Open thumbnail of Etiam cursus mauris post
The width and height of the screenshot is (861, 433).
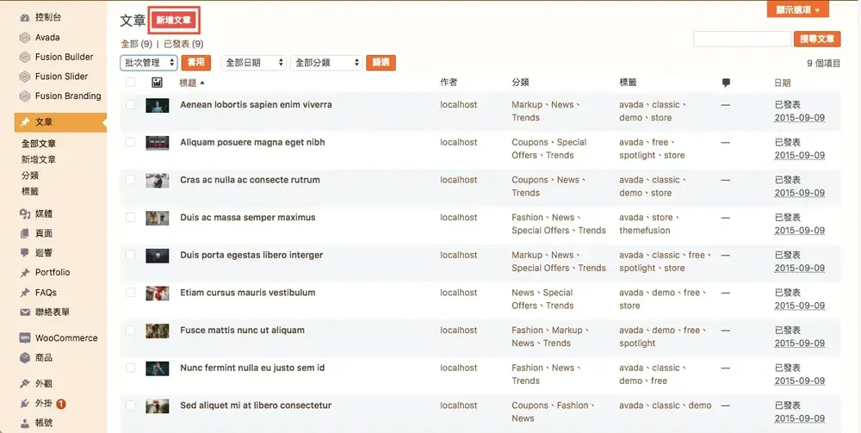(x=157, y=293)
